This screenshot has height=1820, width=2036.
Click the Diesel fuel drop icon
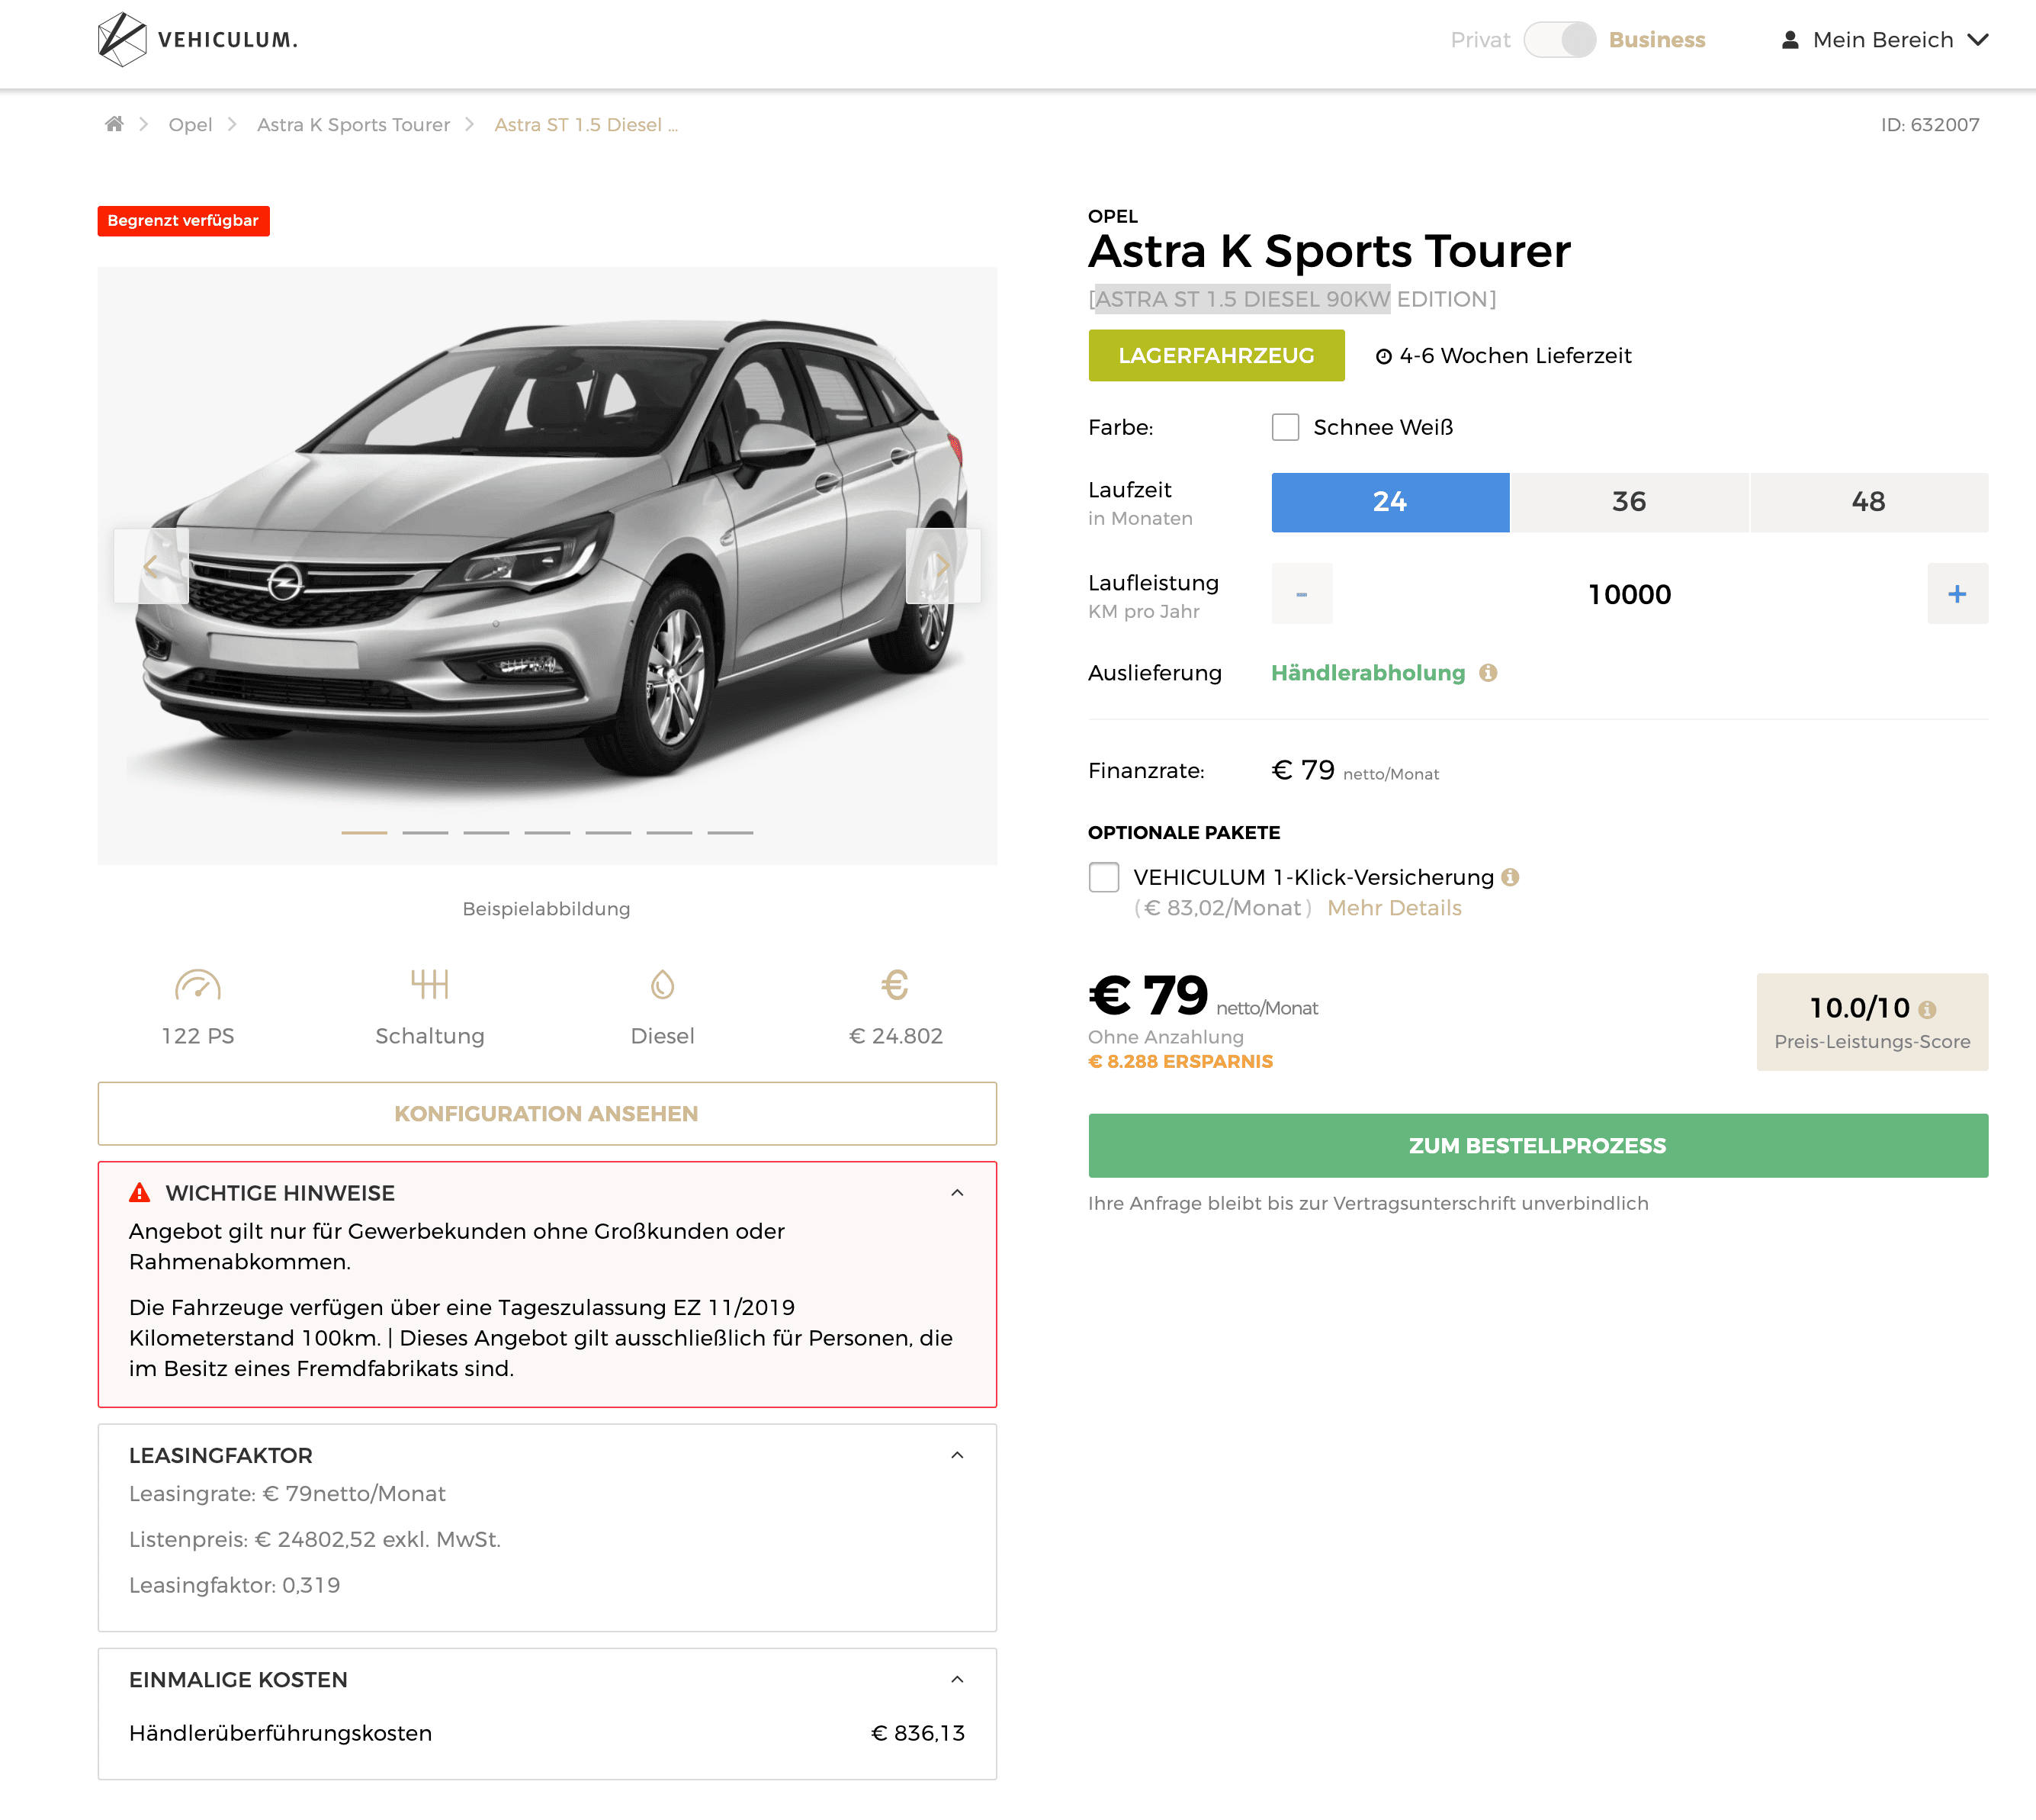(663, 985)
